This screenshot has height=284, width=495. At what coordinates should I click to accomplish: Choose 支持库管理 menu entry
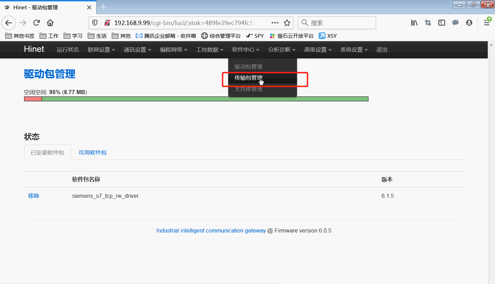(249, 89)
